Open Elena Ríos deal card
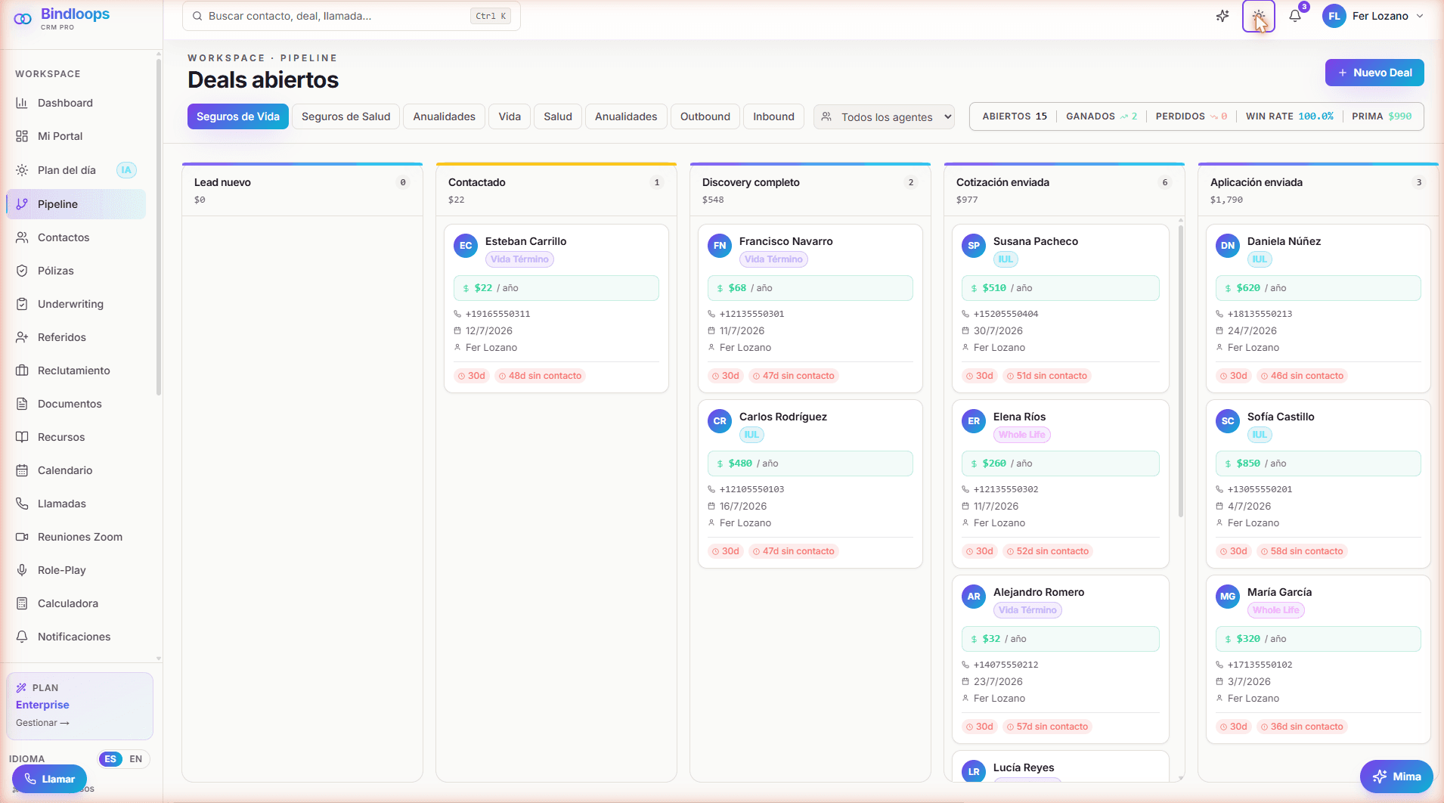This screenshot has width=1444, height=803. tap(1061, 484)
